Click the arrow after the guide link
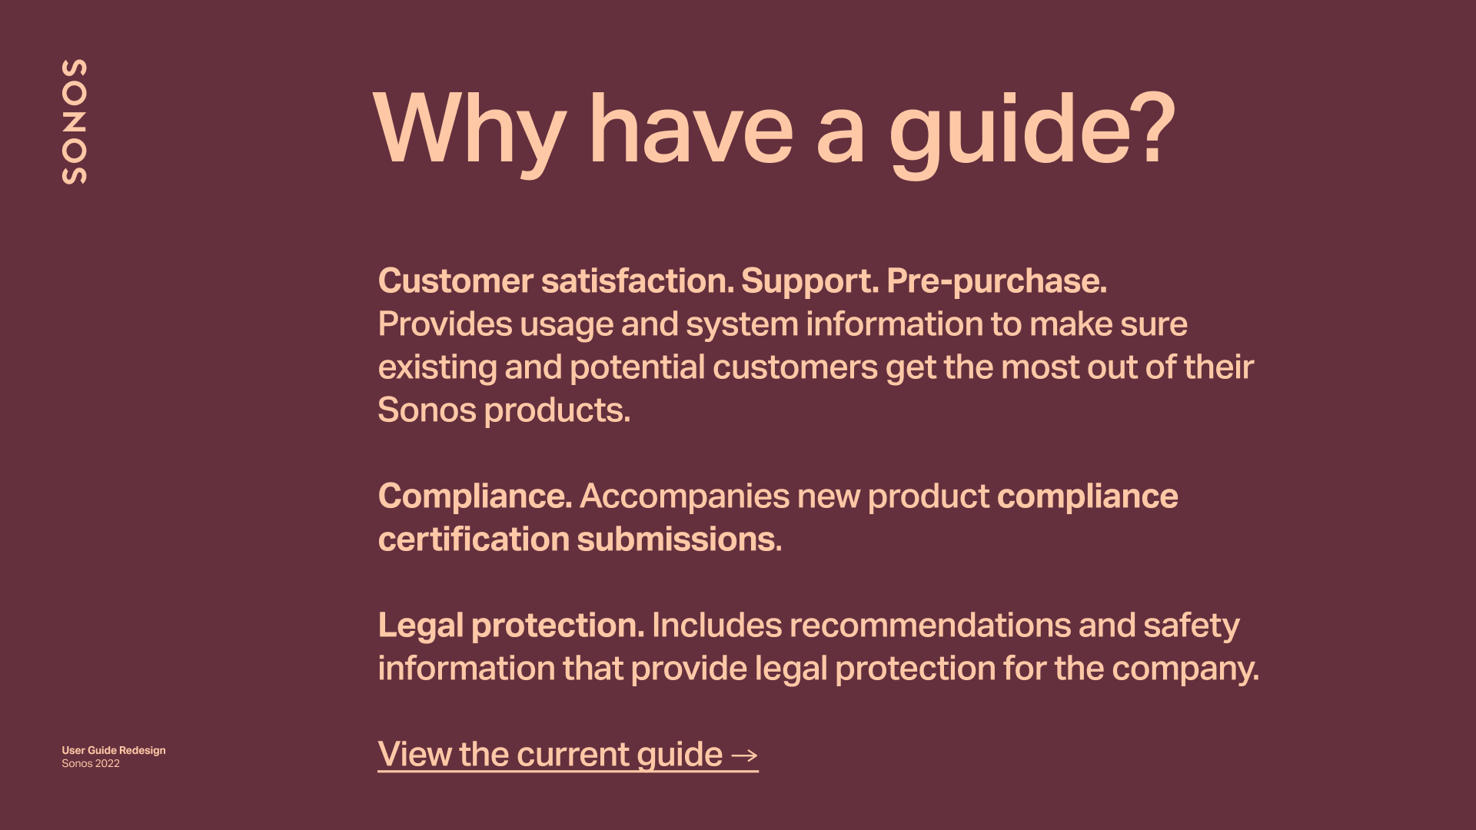This screenshot has width=1476, height=830. tap(744, 755)
